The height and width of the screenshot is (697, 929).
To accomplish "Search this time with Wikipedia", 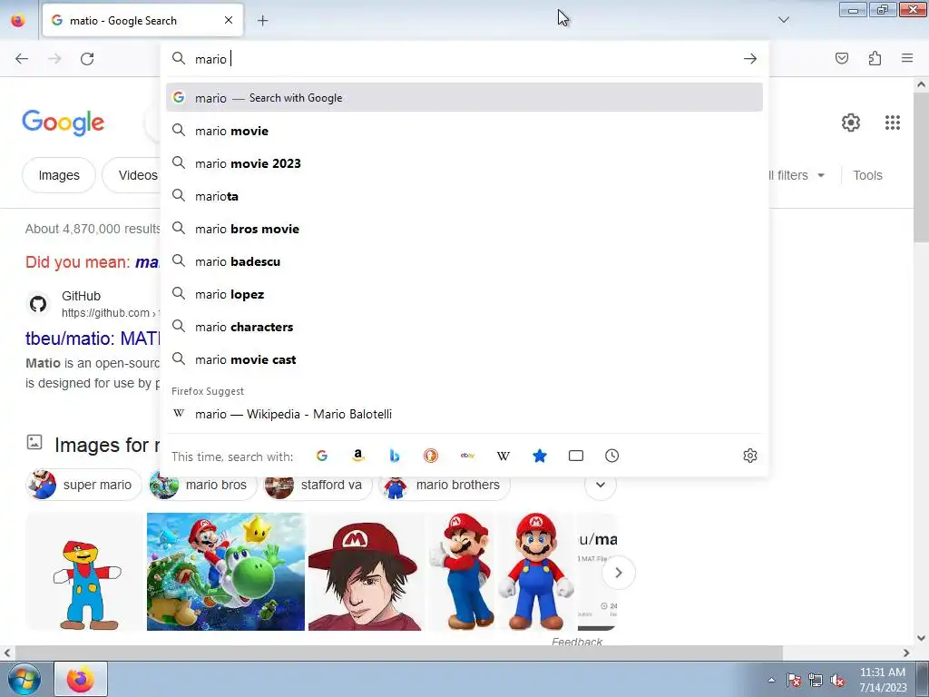I will [x=504, y=456].
